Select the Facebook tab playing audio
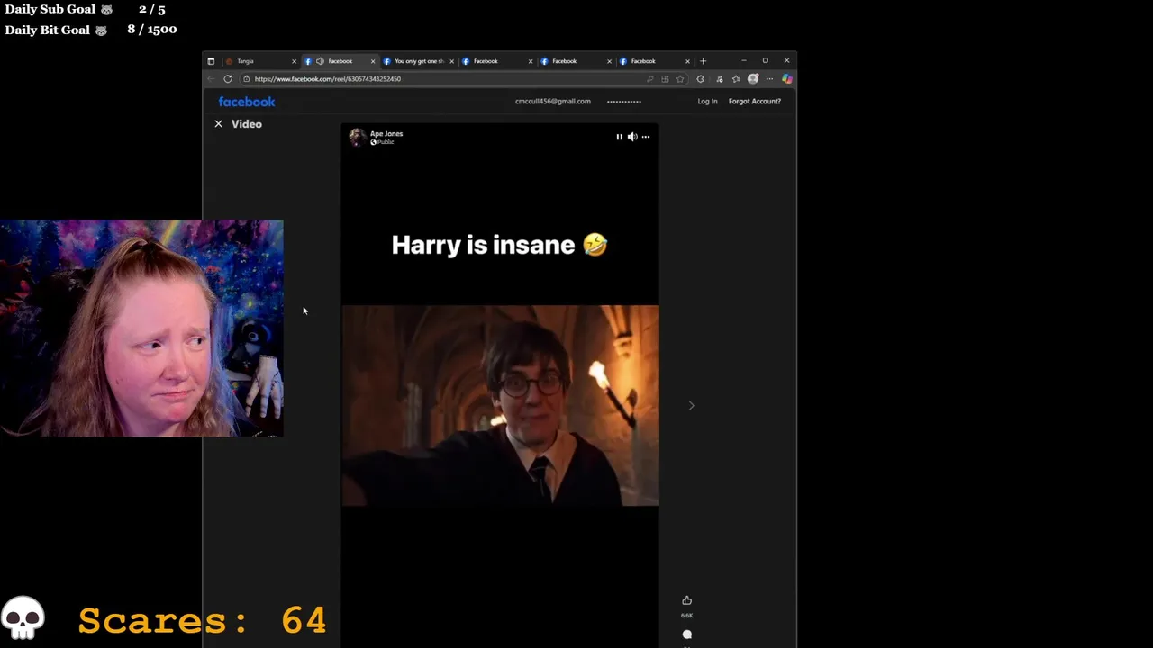Screen dimensions: 1153x648 [340, 61]
